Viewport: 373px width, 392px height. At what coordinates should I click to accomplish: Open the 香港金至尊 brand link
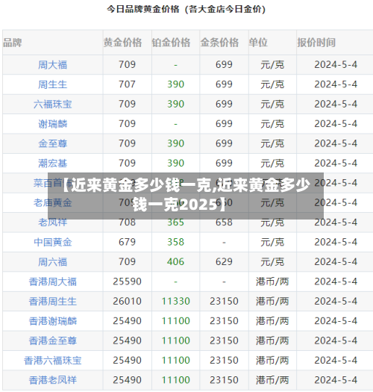(52, 340)
